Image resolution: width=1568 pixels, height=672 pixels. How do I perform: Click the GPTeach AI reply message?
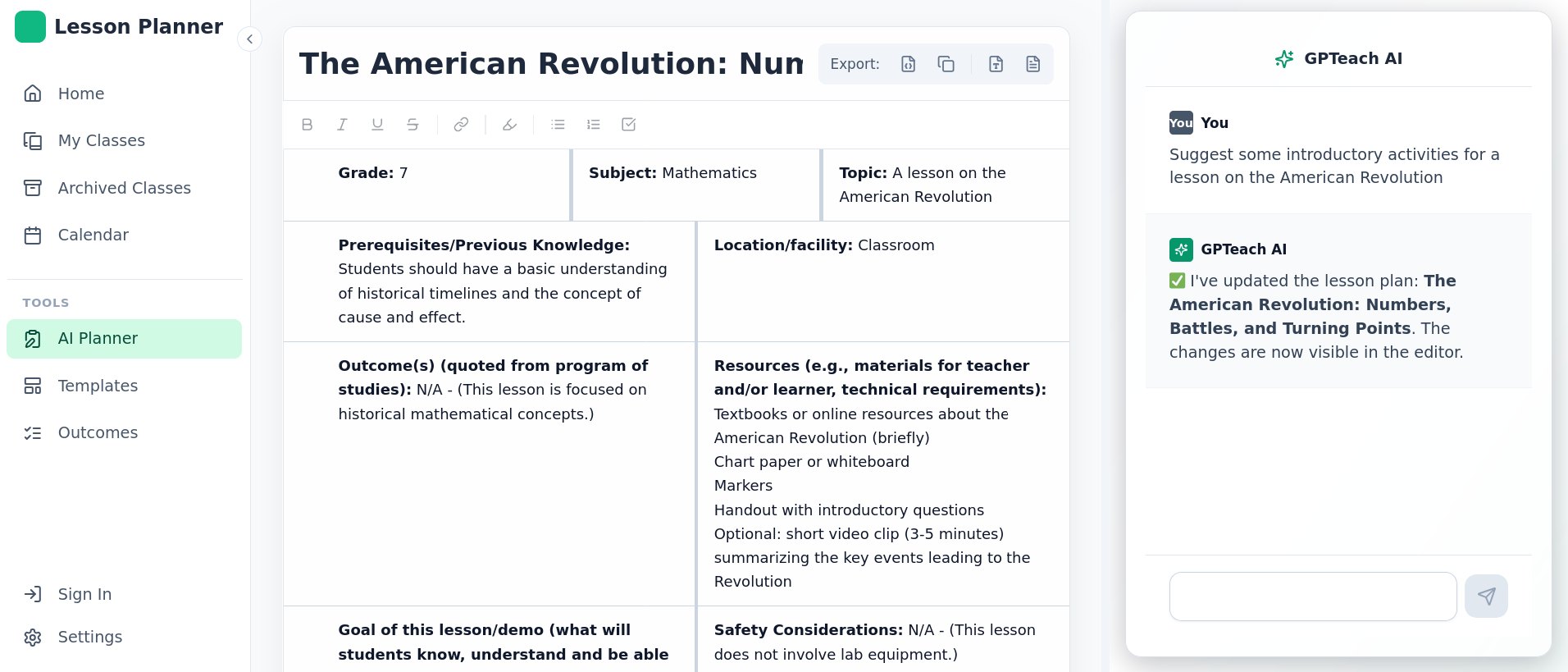[x=1316, y=317]
